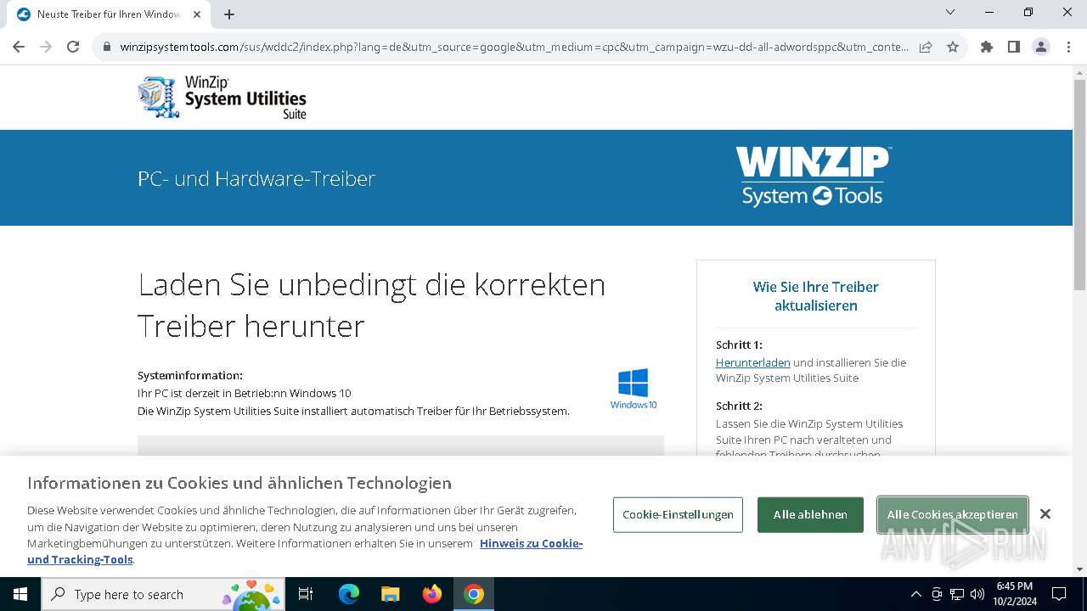
Task: Show hidden system tray icons
Action: coord(915,594)
